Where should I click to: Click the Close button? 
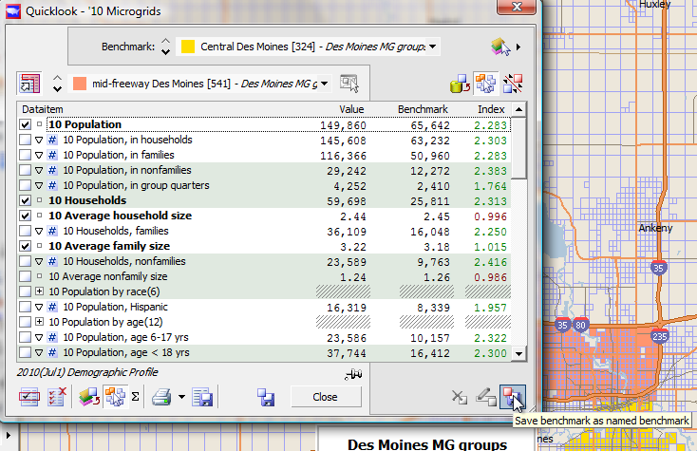[326, 397]
